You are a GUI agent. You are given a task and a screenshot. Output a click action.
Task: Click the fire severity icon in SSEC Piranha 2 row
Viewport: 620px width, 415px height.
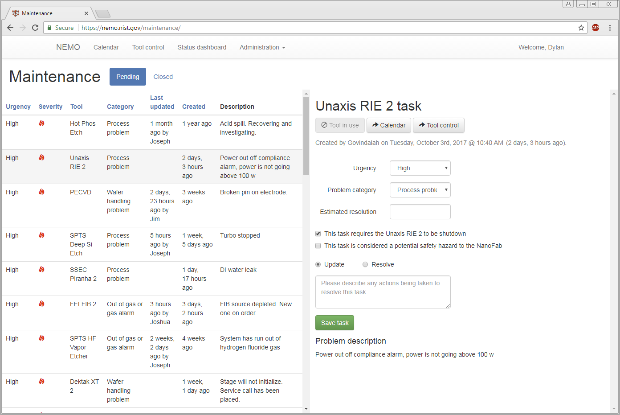pyautogui.click(x=41, y=269)
